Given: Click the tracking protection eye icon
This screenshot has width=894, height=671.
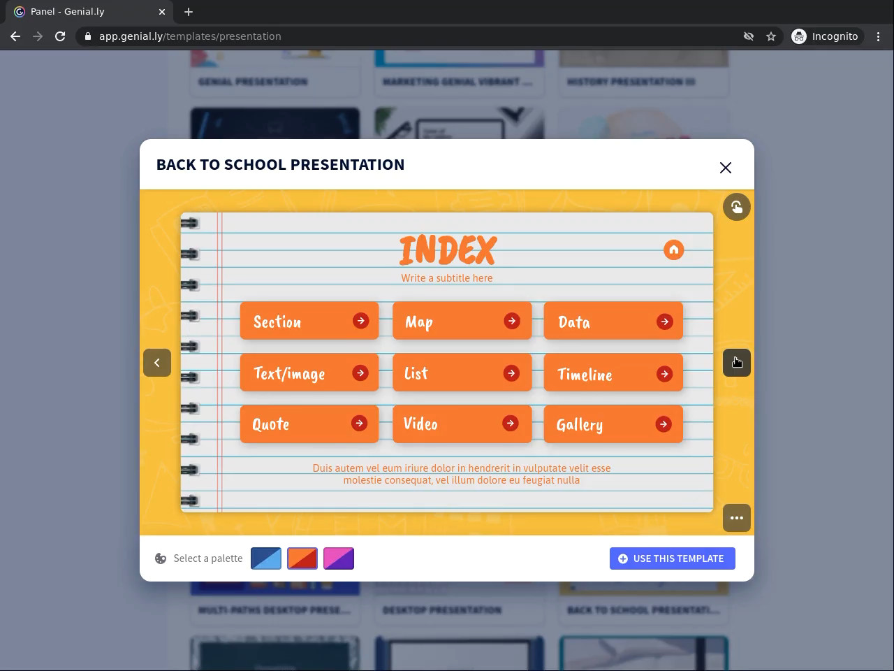Looking at the screenshot, I should (x=749, y=36).
